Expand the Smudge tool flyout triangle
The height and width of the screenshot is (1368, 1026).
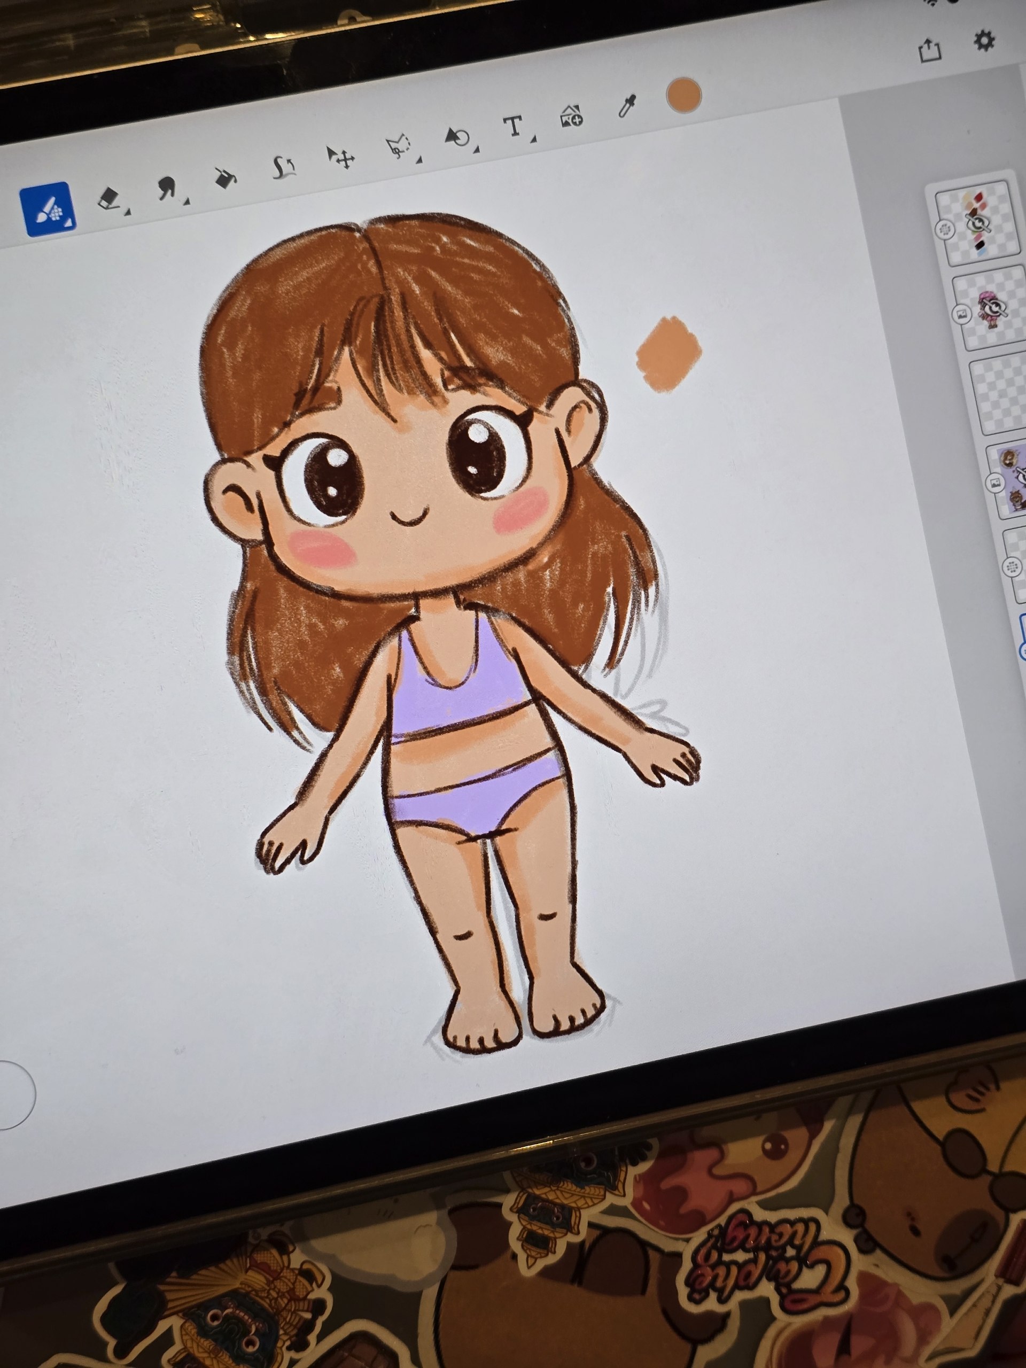(186, 201)
